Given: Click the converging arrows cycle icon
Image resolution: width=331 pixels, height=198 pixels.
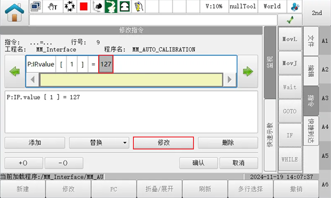Looking at the screenshot, I should [x=70, y=7].
